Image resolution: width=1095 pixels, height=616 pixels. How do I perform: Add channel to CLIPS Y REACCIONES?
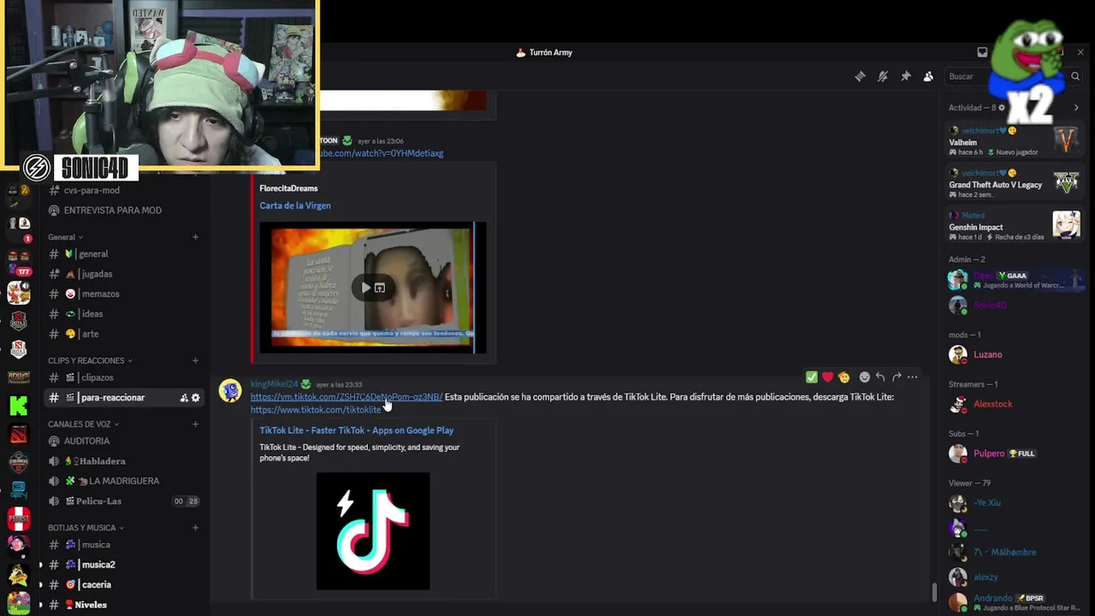(x=195, y=360)
